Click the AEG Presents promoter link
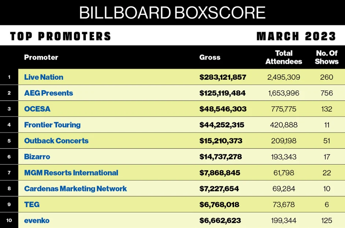The height and width of the screenshot is (228, 345). pyautogui.click(x=48, y=93)
